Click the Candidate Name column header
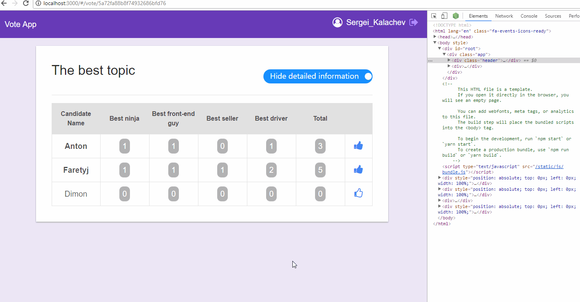 click(76, 118)
